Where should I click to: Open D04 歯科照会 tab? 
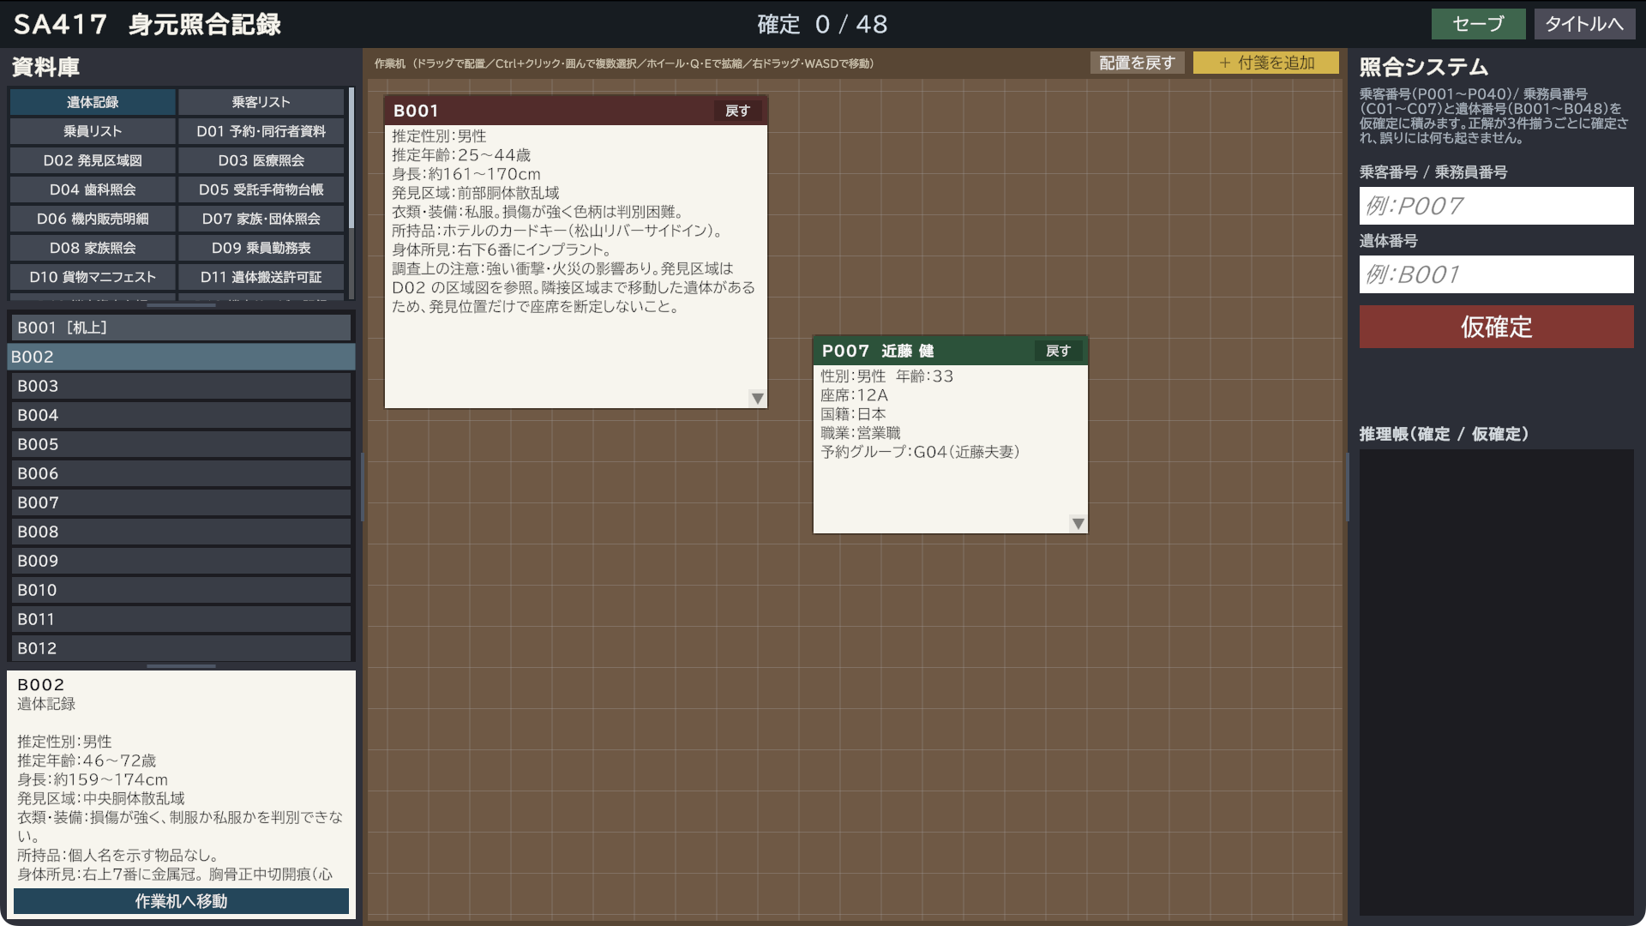pyautogui.click(x=93, y=189)
